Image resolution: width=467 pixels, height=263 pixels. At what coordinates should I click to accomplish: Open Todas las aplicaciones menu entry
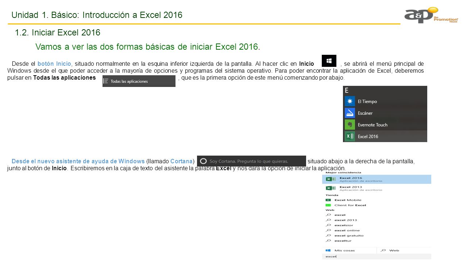(x=139, y=81)
